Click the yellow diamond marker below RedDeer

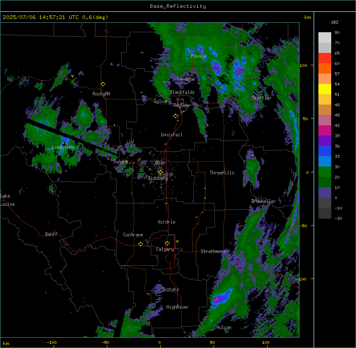(176, 116)
